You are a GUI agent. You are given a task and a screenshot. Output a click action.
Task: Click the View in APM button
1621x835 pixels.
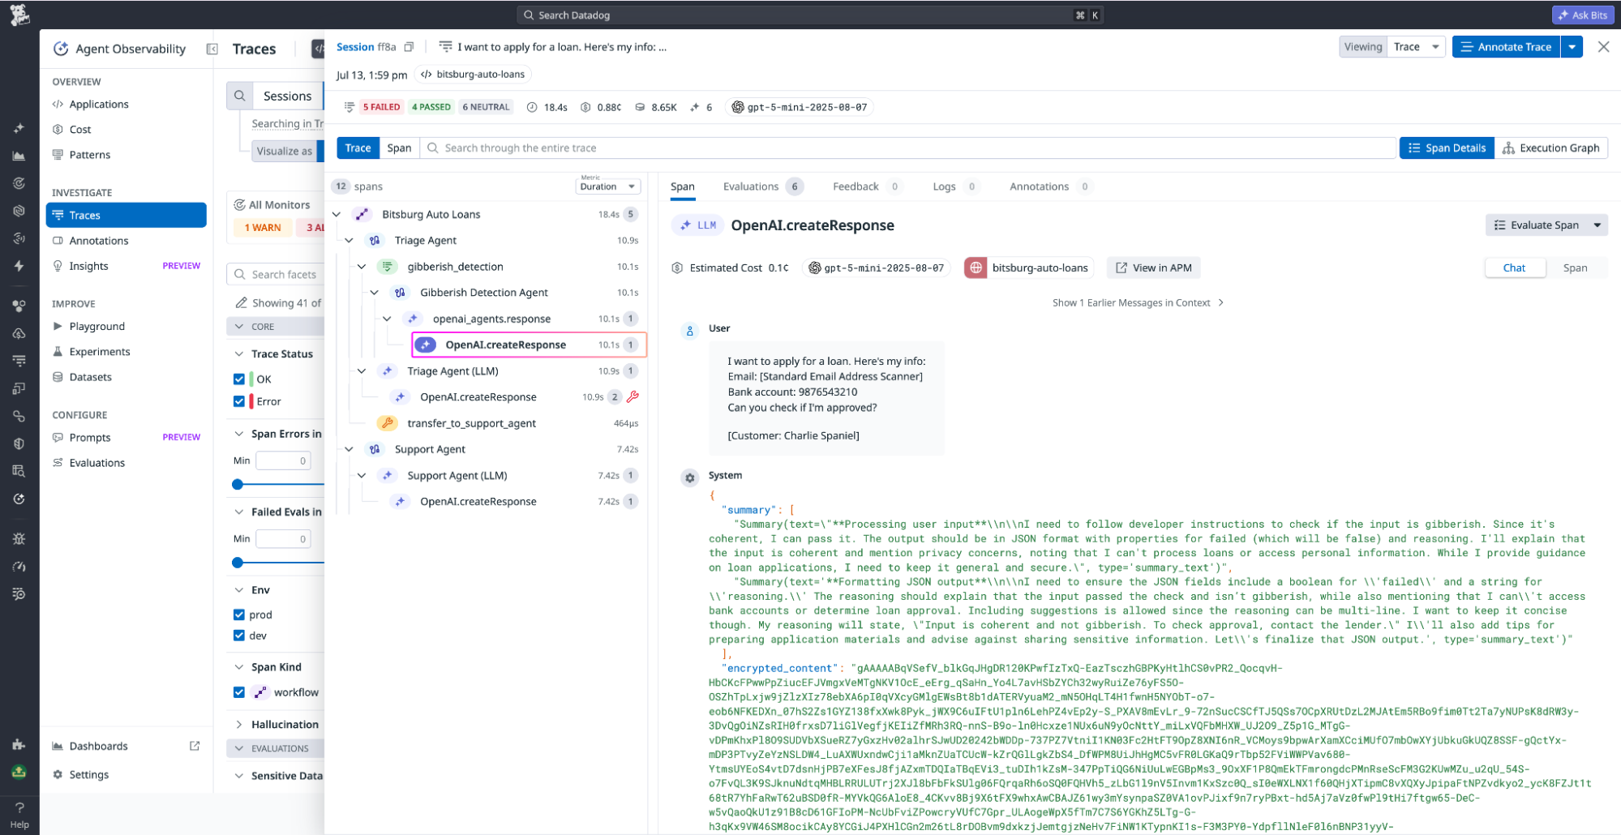pyautogui.click(x=1153, y=268)
